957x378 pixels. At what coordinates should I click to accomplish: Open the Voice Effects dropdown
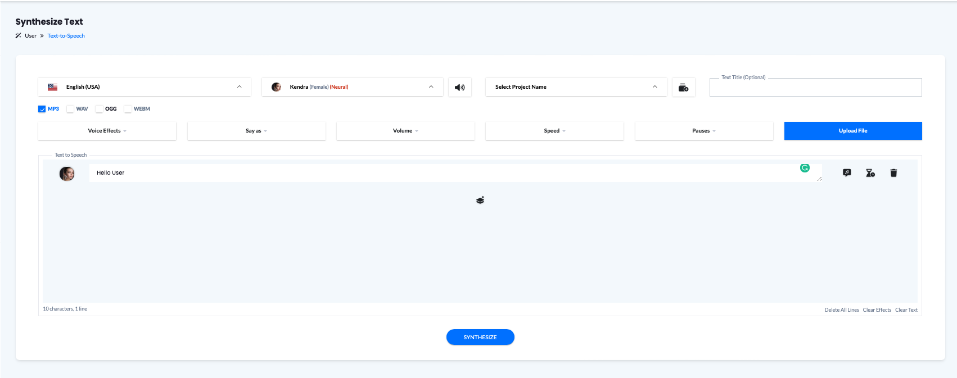pos(107,131)
